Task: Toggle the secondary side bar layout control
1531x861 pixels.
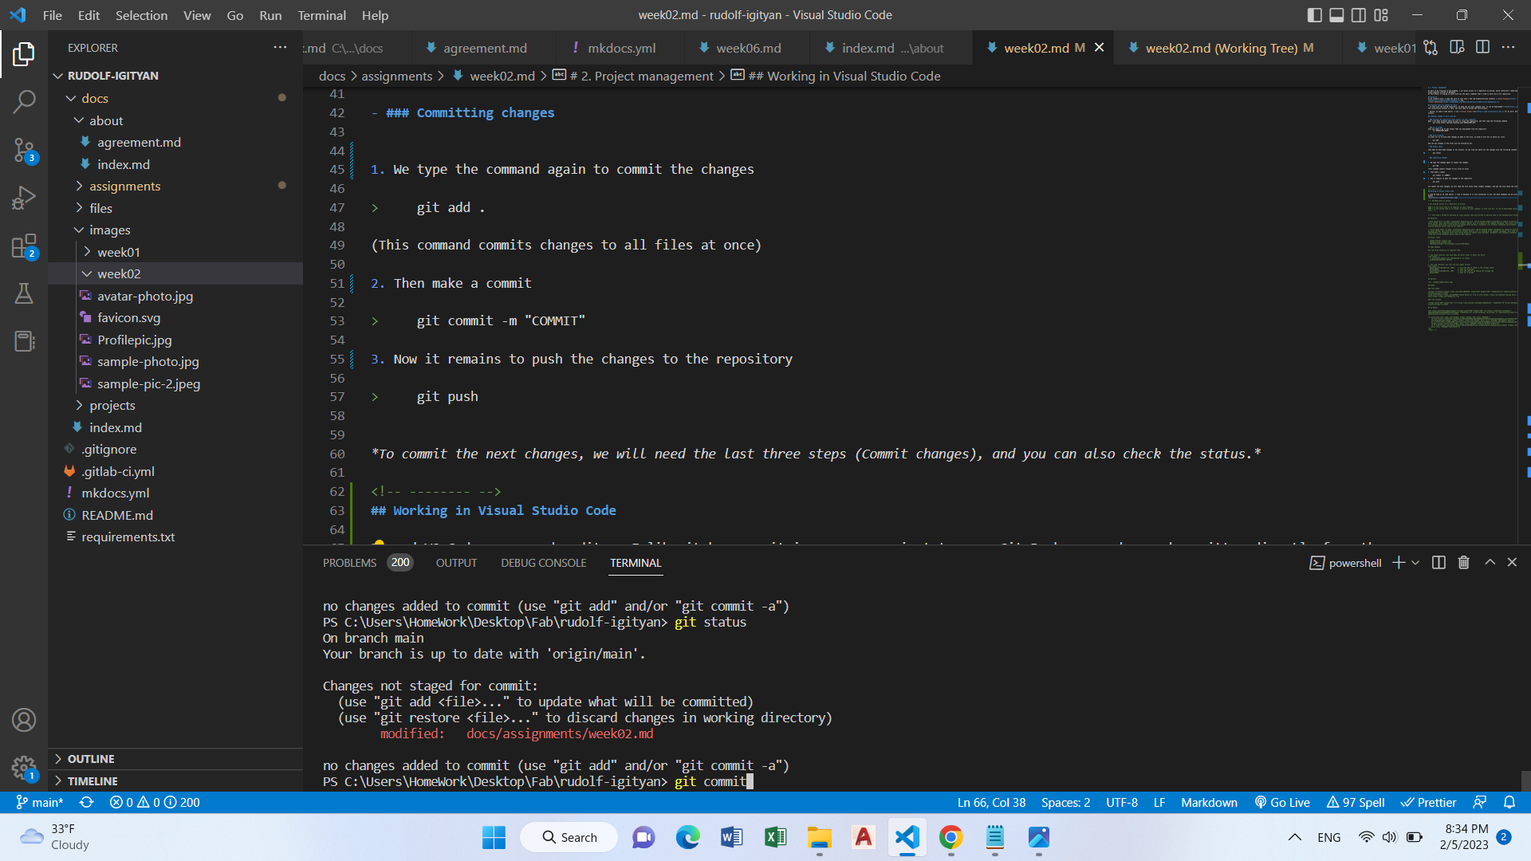Action: (x=1357, y=14)
